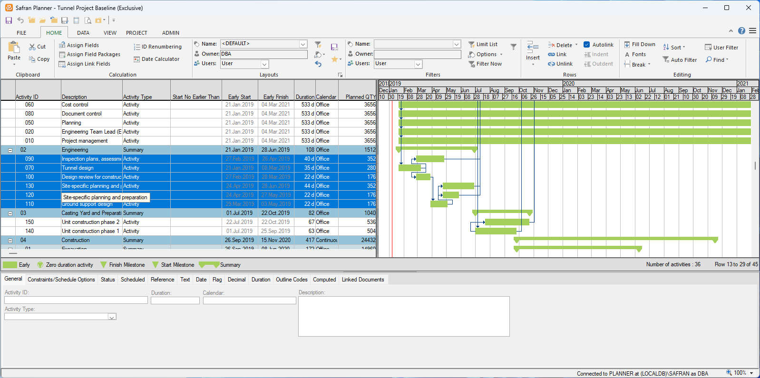This screenshot has height=378, width=760.
Task: Click Cut in the Clipboard group
Action: coord(37,47)
